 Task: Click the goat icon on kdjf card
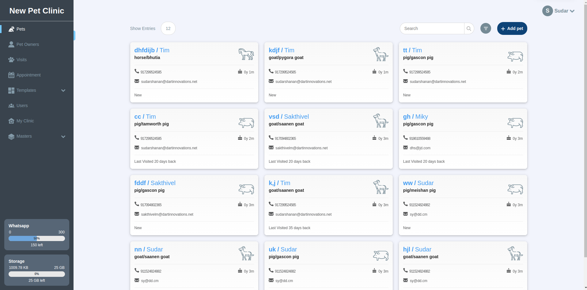(381, 54)
